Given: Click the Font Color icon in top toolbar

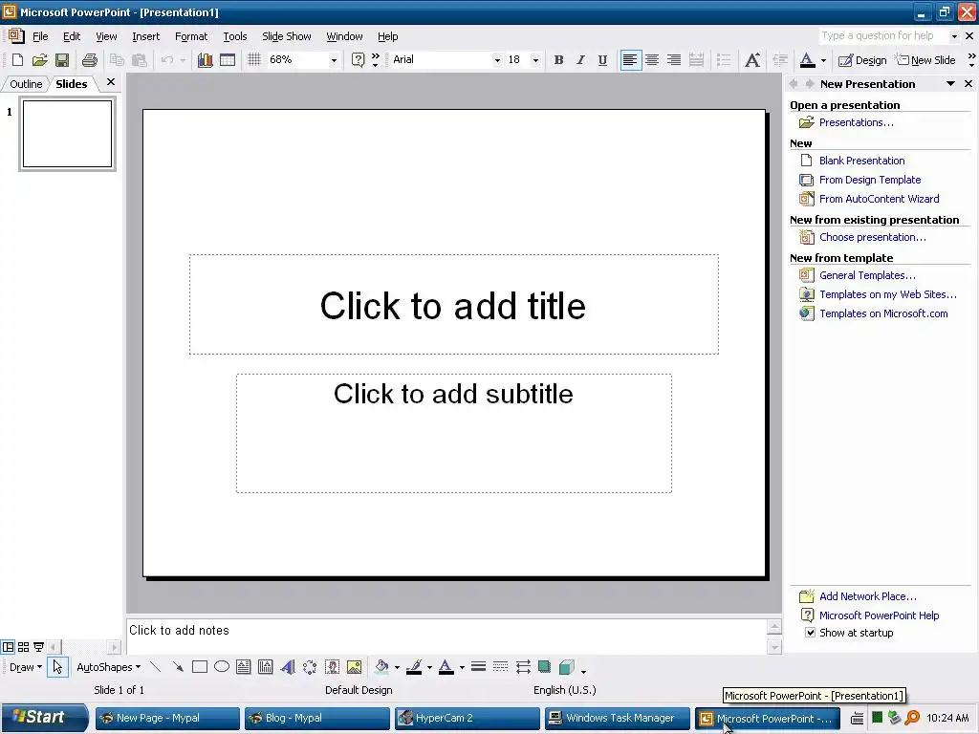Looking at the screenshot, I should point(807,60).
